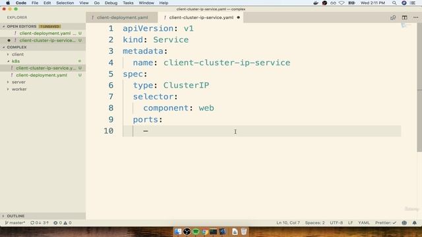This screenshot has height=237, width=422.
Task: Click the Siri icon in menu bar
Action: click(404, 3)
